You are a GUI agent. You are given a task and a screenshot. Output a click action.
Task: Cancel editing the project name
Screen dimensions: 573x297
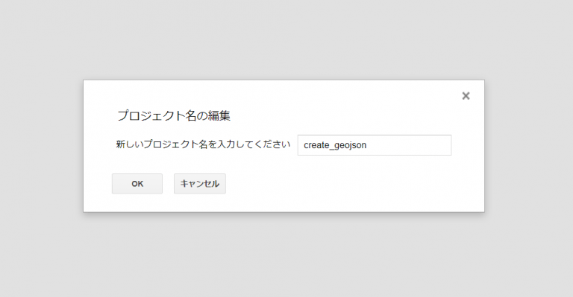pyautogui.click(x=199, y=184)
